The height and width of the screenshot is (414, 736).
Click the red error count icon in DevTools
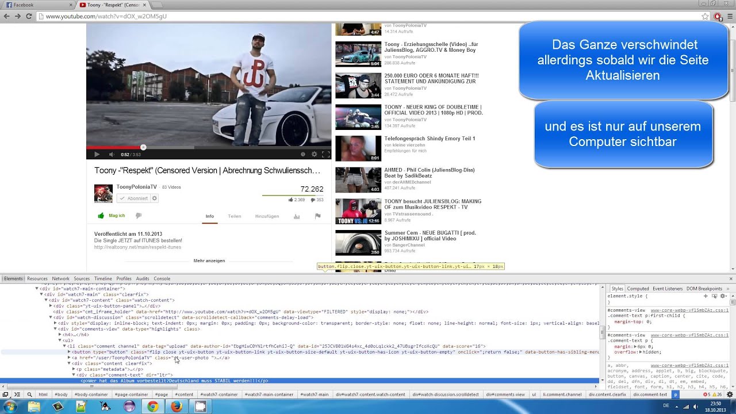coord(706,395)
